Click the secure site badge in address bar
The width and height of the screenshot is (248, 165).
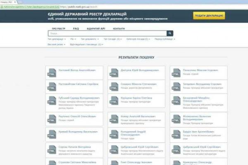point(30,7)
